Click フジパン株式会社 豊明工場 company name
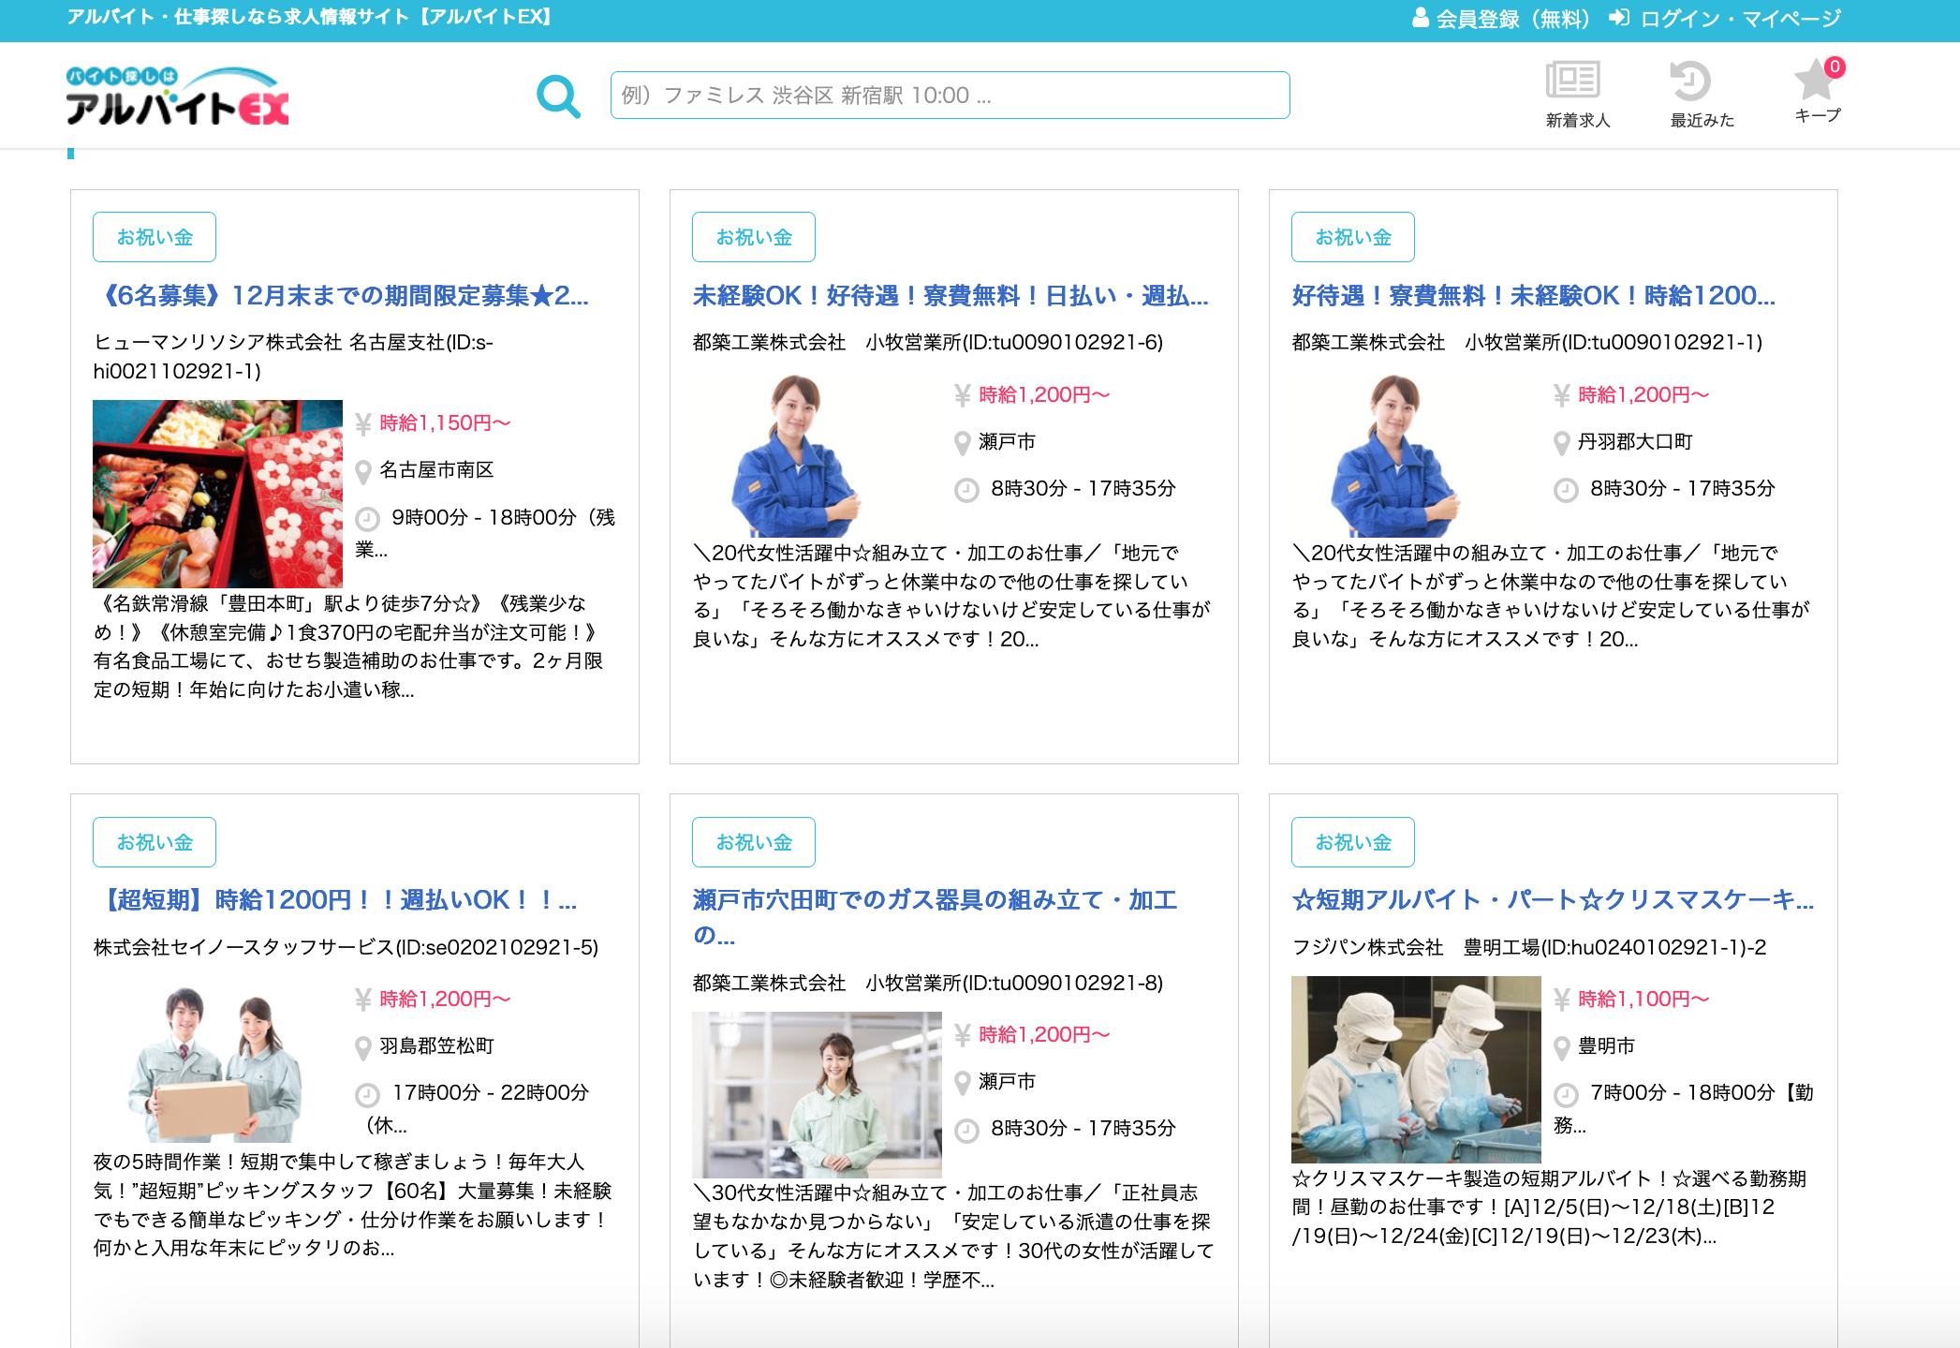Viewport: 1960px width, 1348px height. 1528,947
